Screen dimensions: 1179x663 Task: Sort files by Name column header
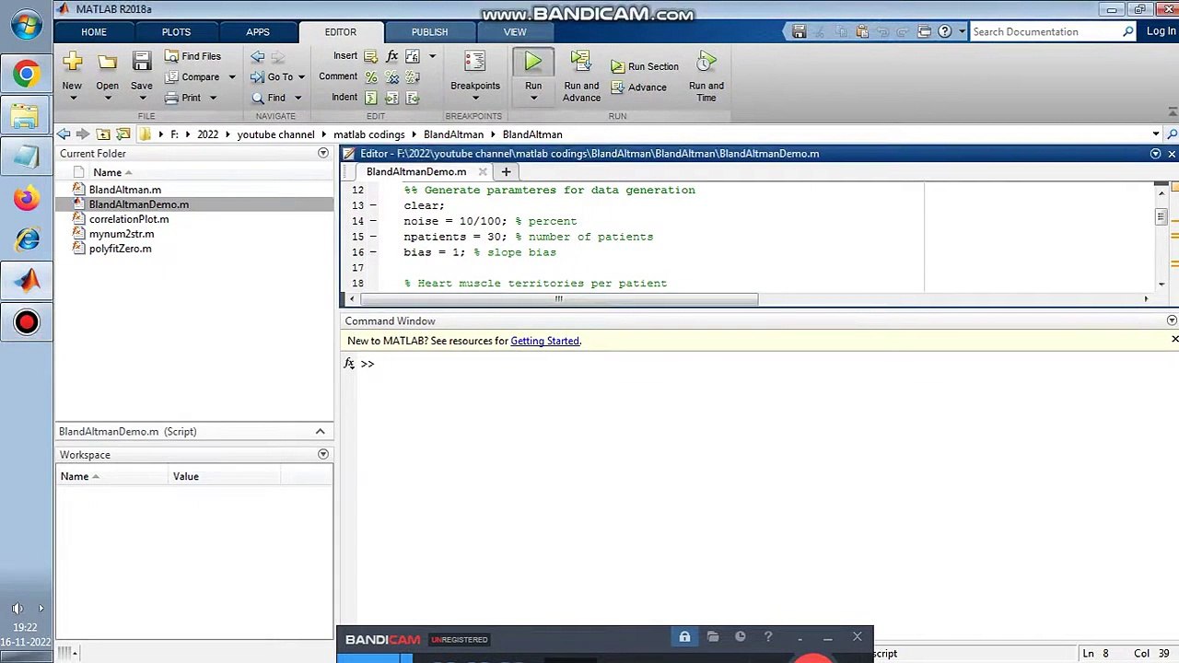pyautogui.click(x=107, y=172)
